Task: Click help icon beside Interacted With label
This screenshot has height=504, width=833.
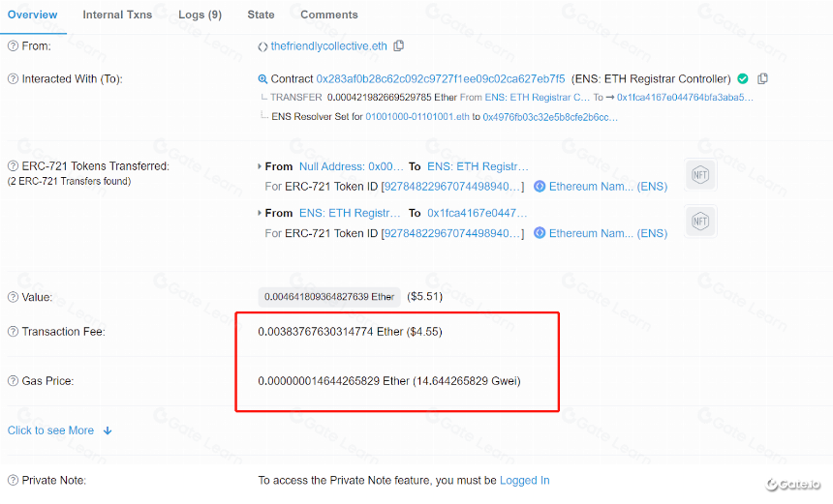Action: (x=13, y=79)
